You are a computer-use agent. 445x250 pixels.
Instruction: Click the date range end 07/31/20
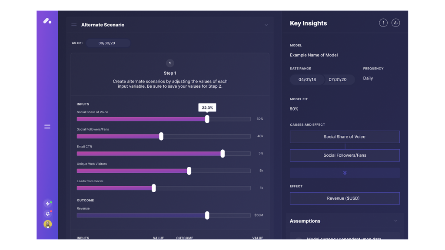pos(338,80)
